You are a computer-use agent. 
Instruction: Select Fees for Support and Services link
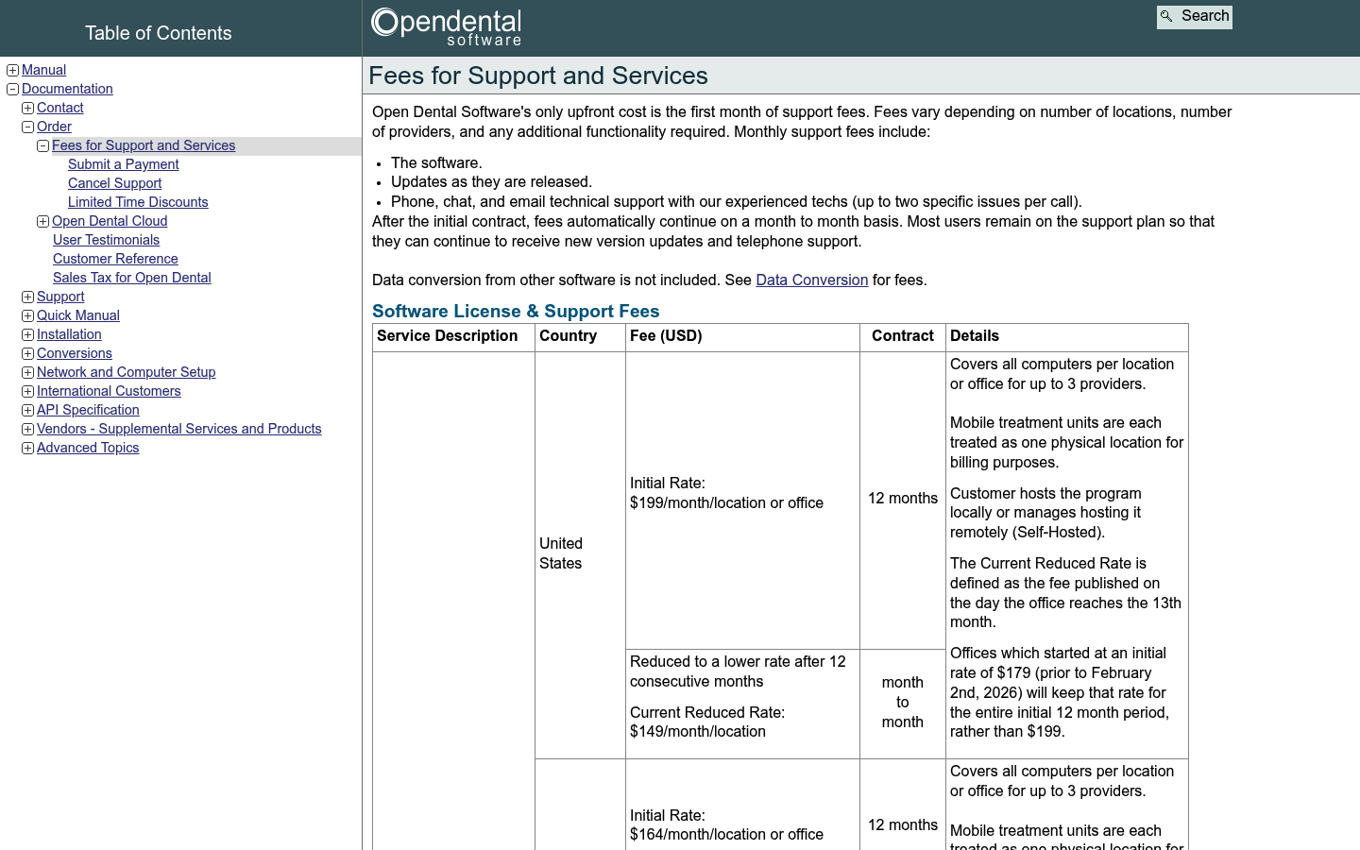point(144,145)
